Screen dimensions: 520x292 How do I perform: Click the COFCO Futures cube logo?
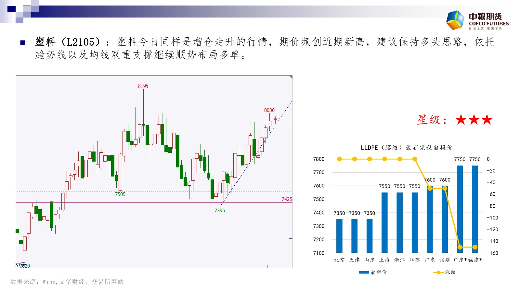(455, 20)
